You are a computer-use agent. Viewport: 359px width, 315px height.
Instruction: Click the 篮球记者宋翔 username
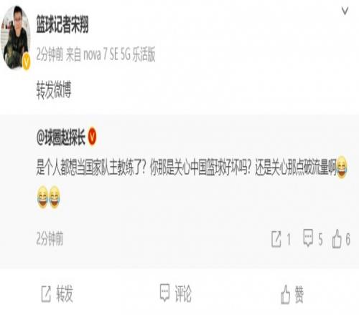pyautogui.click(x=62, y=24)
